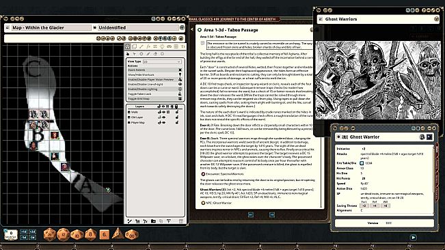Viewport: 445px width, 250px height.
Task: Select the arrow pointer tool in map toolbar
Action: coord(135,54)
